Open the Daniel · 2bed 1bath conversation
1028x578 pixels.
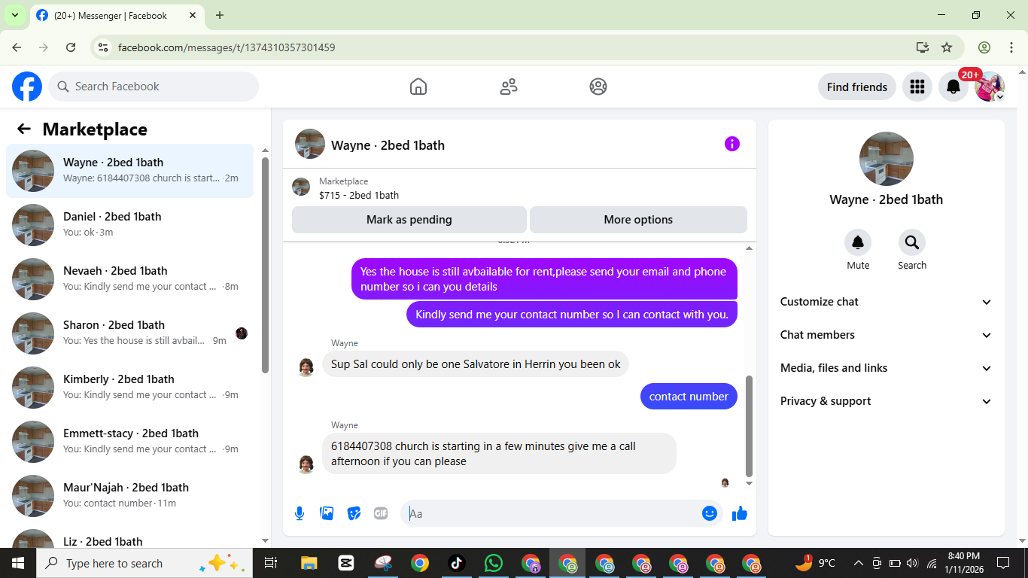(x=130, y=225)
